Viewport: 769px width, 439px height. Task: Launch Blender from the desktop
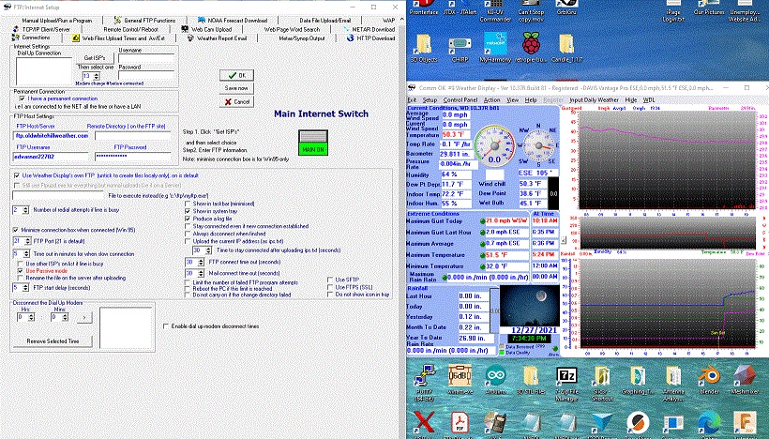(x=709, y=380)
